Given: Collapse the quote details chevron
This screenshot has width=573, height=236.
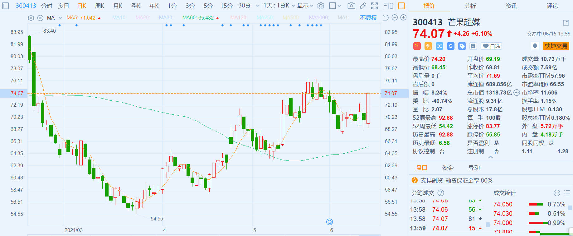Looking at the screenshot, I should tap(490, 157).
